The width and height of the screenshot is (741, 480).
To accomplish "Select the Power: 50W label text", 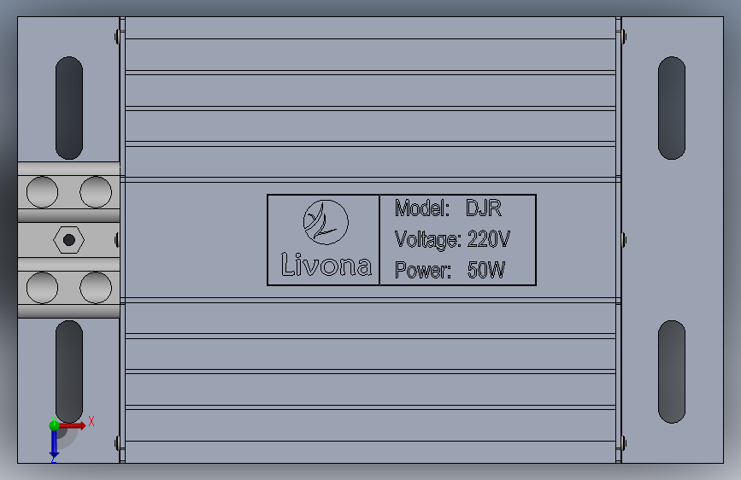I will point(450,270).
